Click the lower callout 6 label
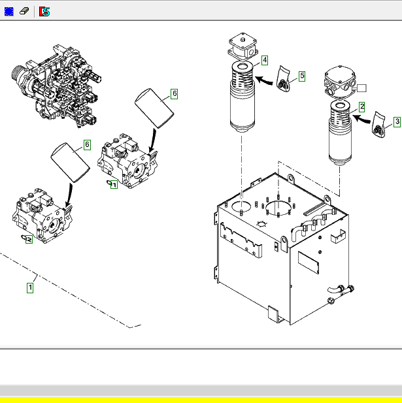This screenshot has width=402, height=403. click(86, 144)
